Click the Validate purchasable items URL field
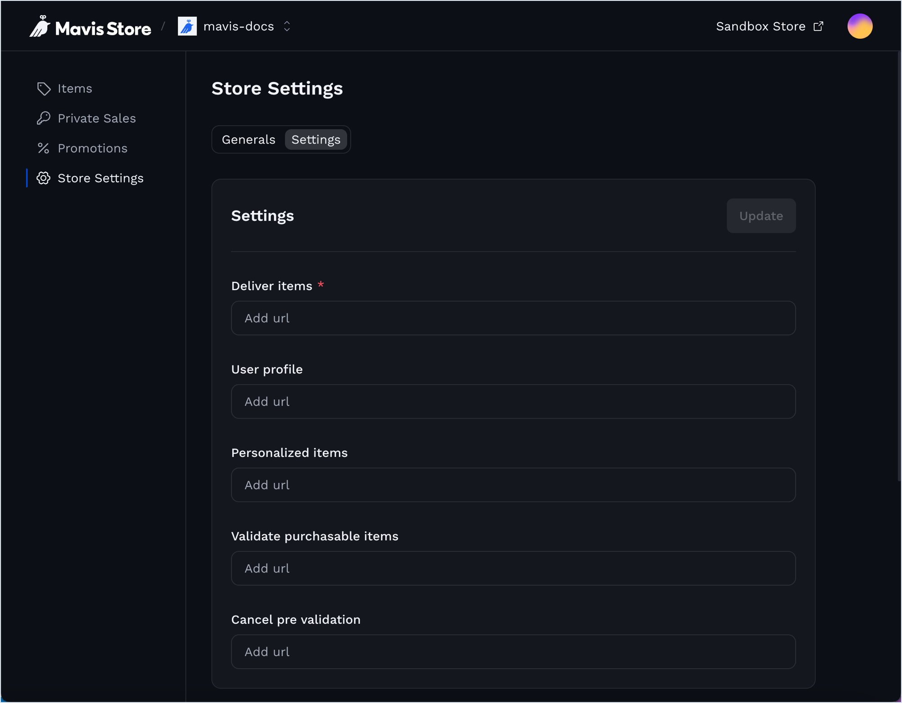 pyautogui.click(x=513, y=568)
